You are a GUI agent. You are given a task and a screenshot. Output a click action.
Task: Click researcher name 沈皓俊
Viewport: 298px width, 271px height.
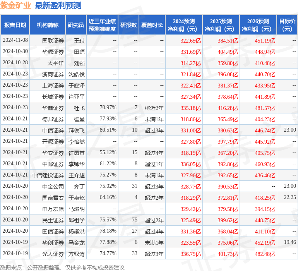pyautogui.click(x=77, y=74)
